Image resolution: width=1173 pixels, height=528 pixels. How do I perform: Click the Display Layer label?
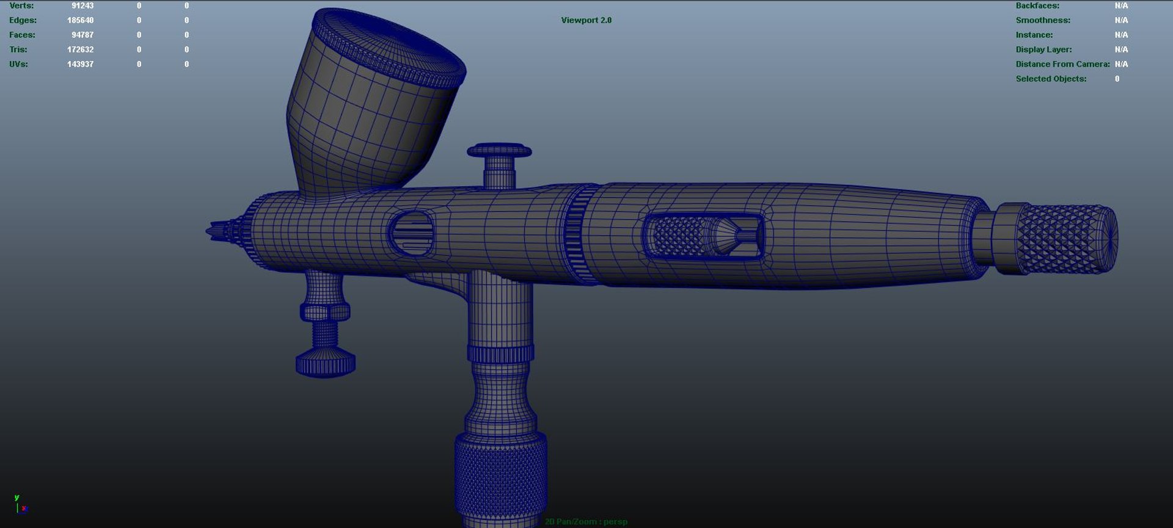(1043, 49)
